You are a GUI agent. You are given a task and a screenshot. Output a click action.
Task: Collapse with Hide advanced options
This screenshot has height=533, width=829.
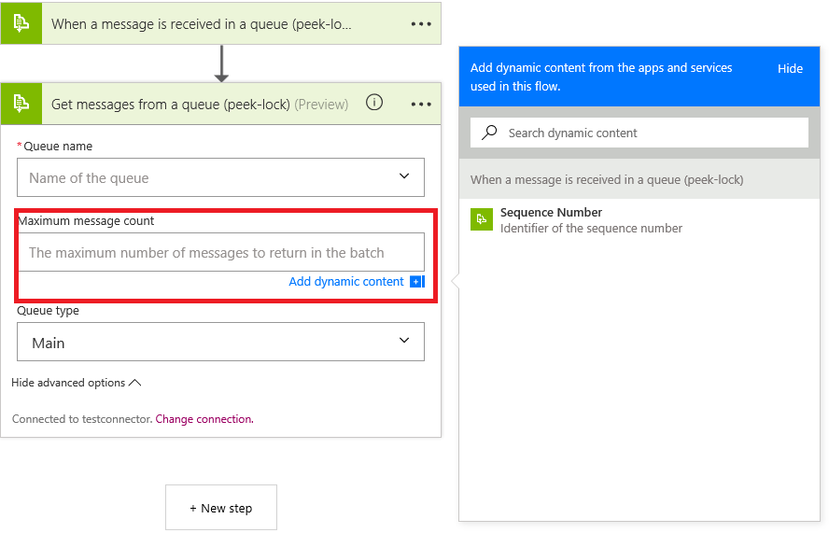(76, 383)
